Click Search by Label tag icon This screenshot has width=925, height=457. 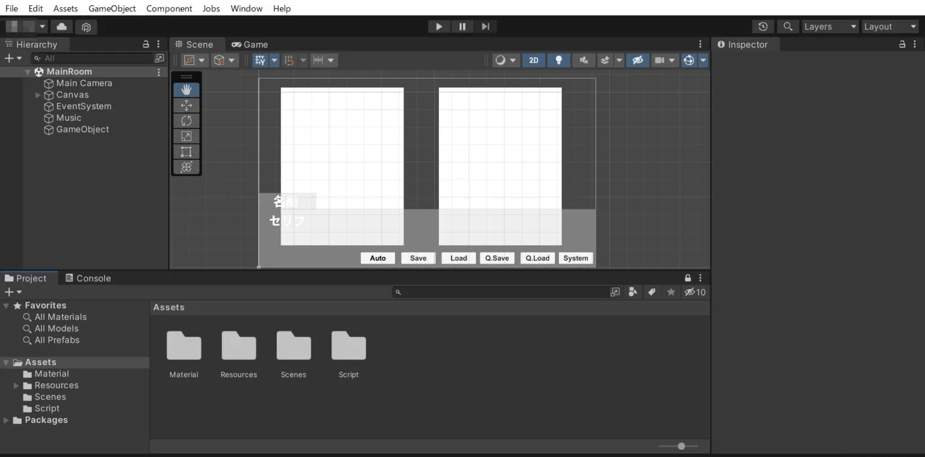pos(652,292)
